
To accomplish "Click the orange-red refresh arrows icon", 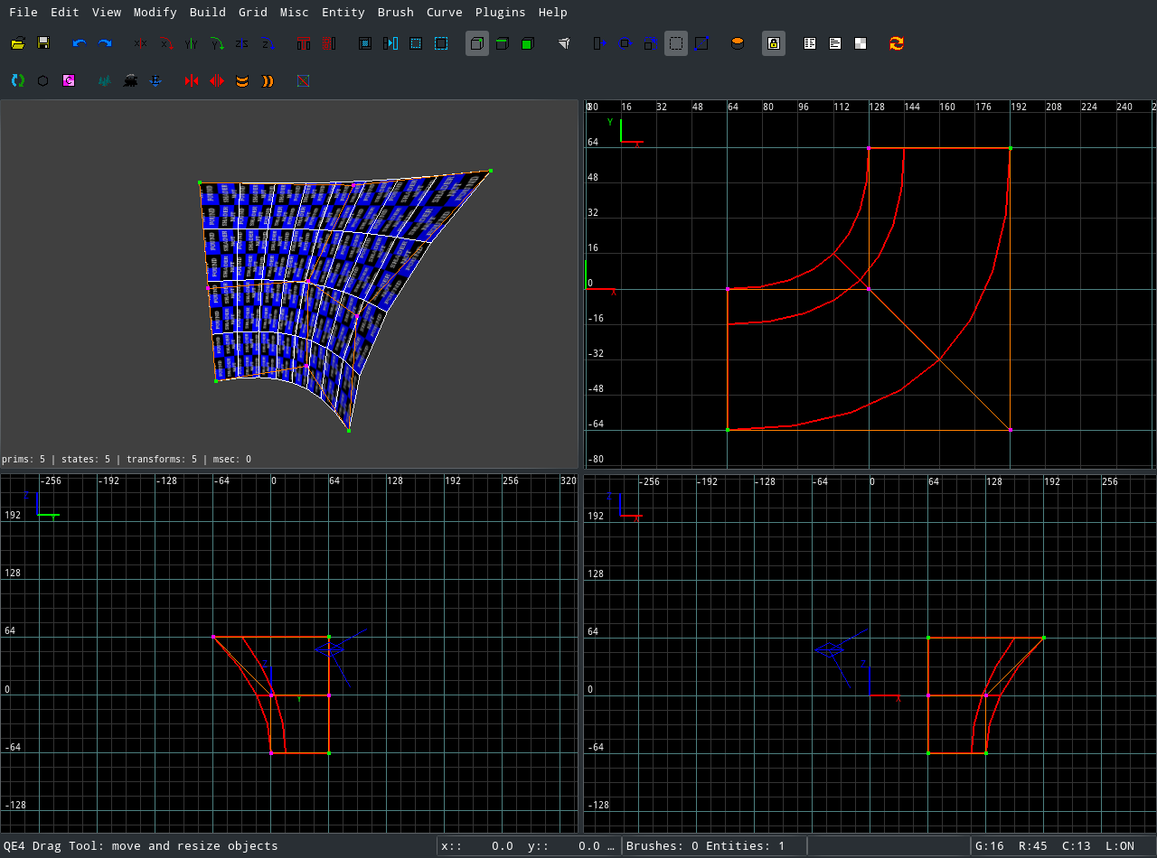I will pyautogui.click(x=897, y=43).
